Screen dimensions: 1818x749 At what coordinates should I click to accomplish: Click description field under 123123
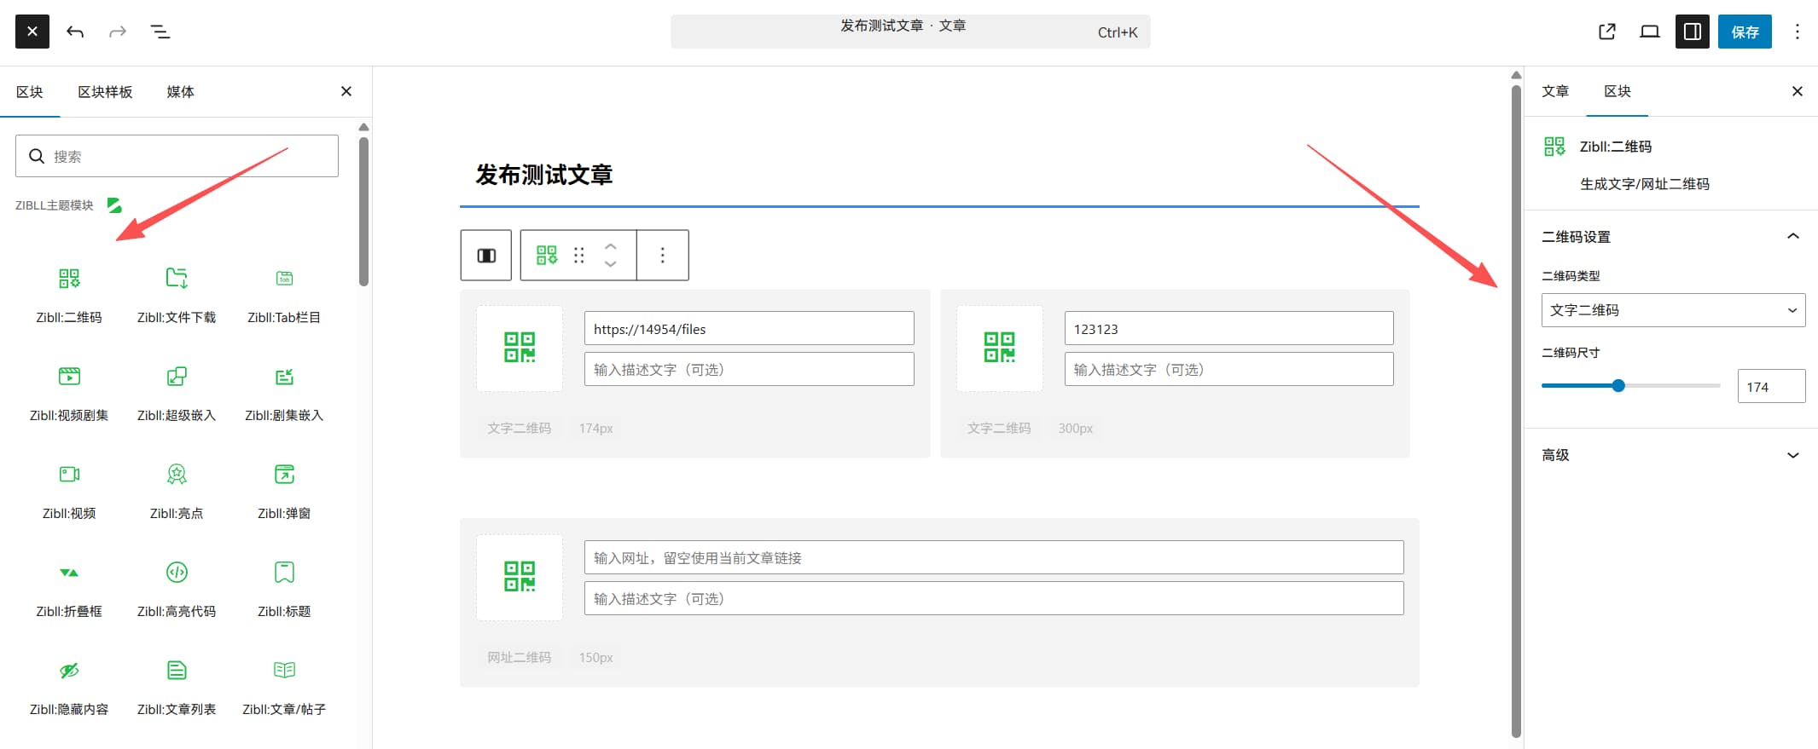(x=1228, y=369)
